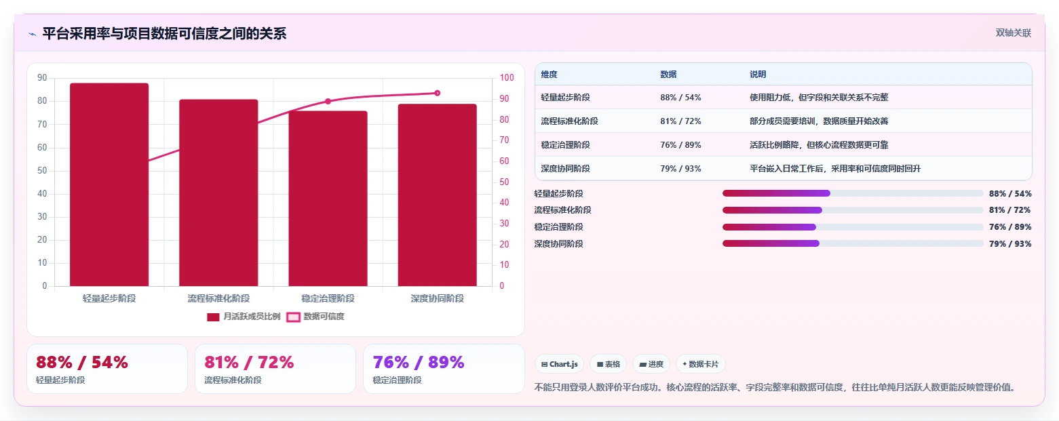Click the note 活跃比例略降，但核心流程数据更可靠
Viewport: 1059px width, 421px height.
click(x=819, y=145)
